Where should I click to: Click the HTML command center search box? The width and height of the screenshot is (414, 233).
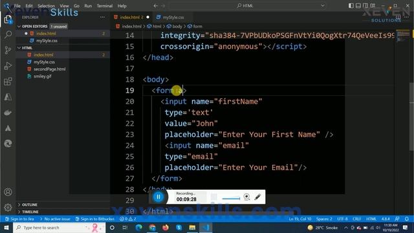click(x=247, y=6)
